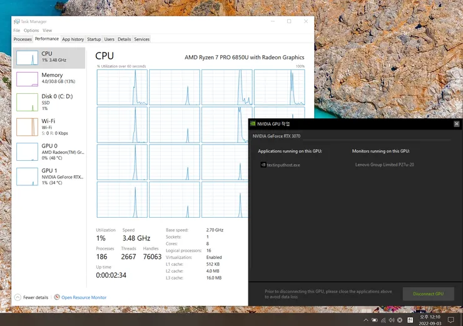The width and height of the screenshot is (463, 326).
Task: Click the Disconnect GPU button
Action: click(x=428, y=294)
